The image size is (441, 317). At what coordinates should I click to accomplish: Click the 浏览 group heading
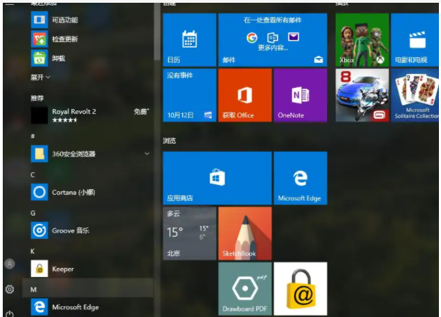170,141
